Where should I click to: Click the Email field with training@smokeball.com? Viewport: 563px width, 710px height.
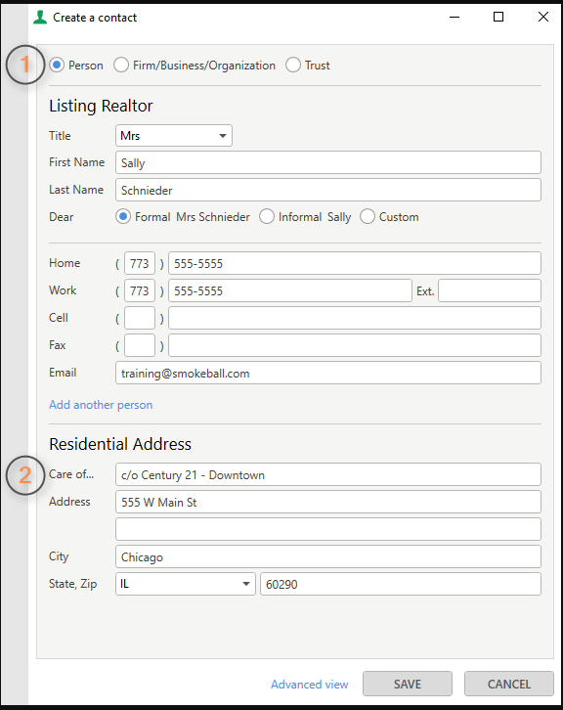click(328, 373)
